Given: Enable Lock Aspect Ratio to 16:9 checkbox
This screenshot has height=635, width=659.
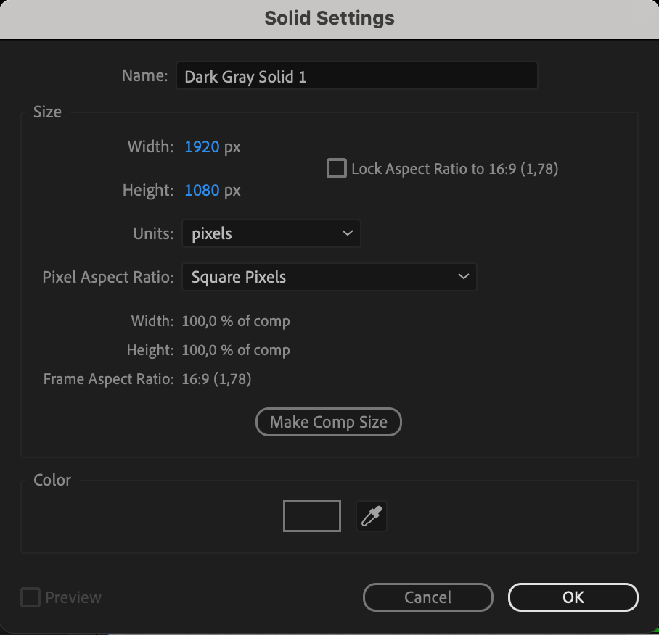Looking at the screenshot, I should click(337, 169).
